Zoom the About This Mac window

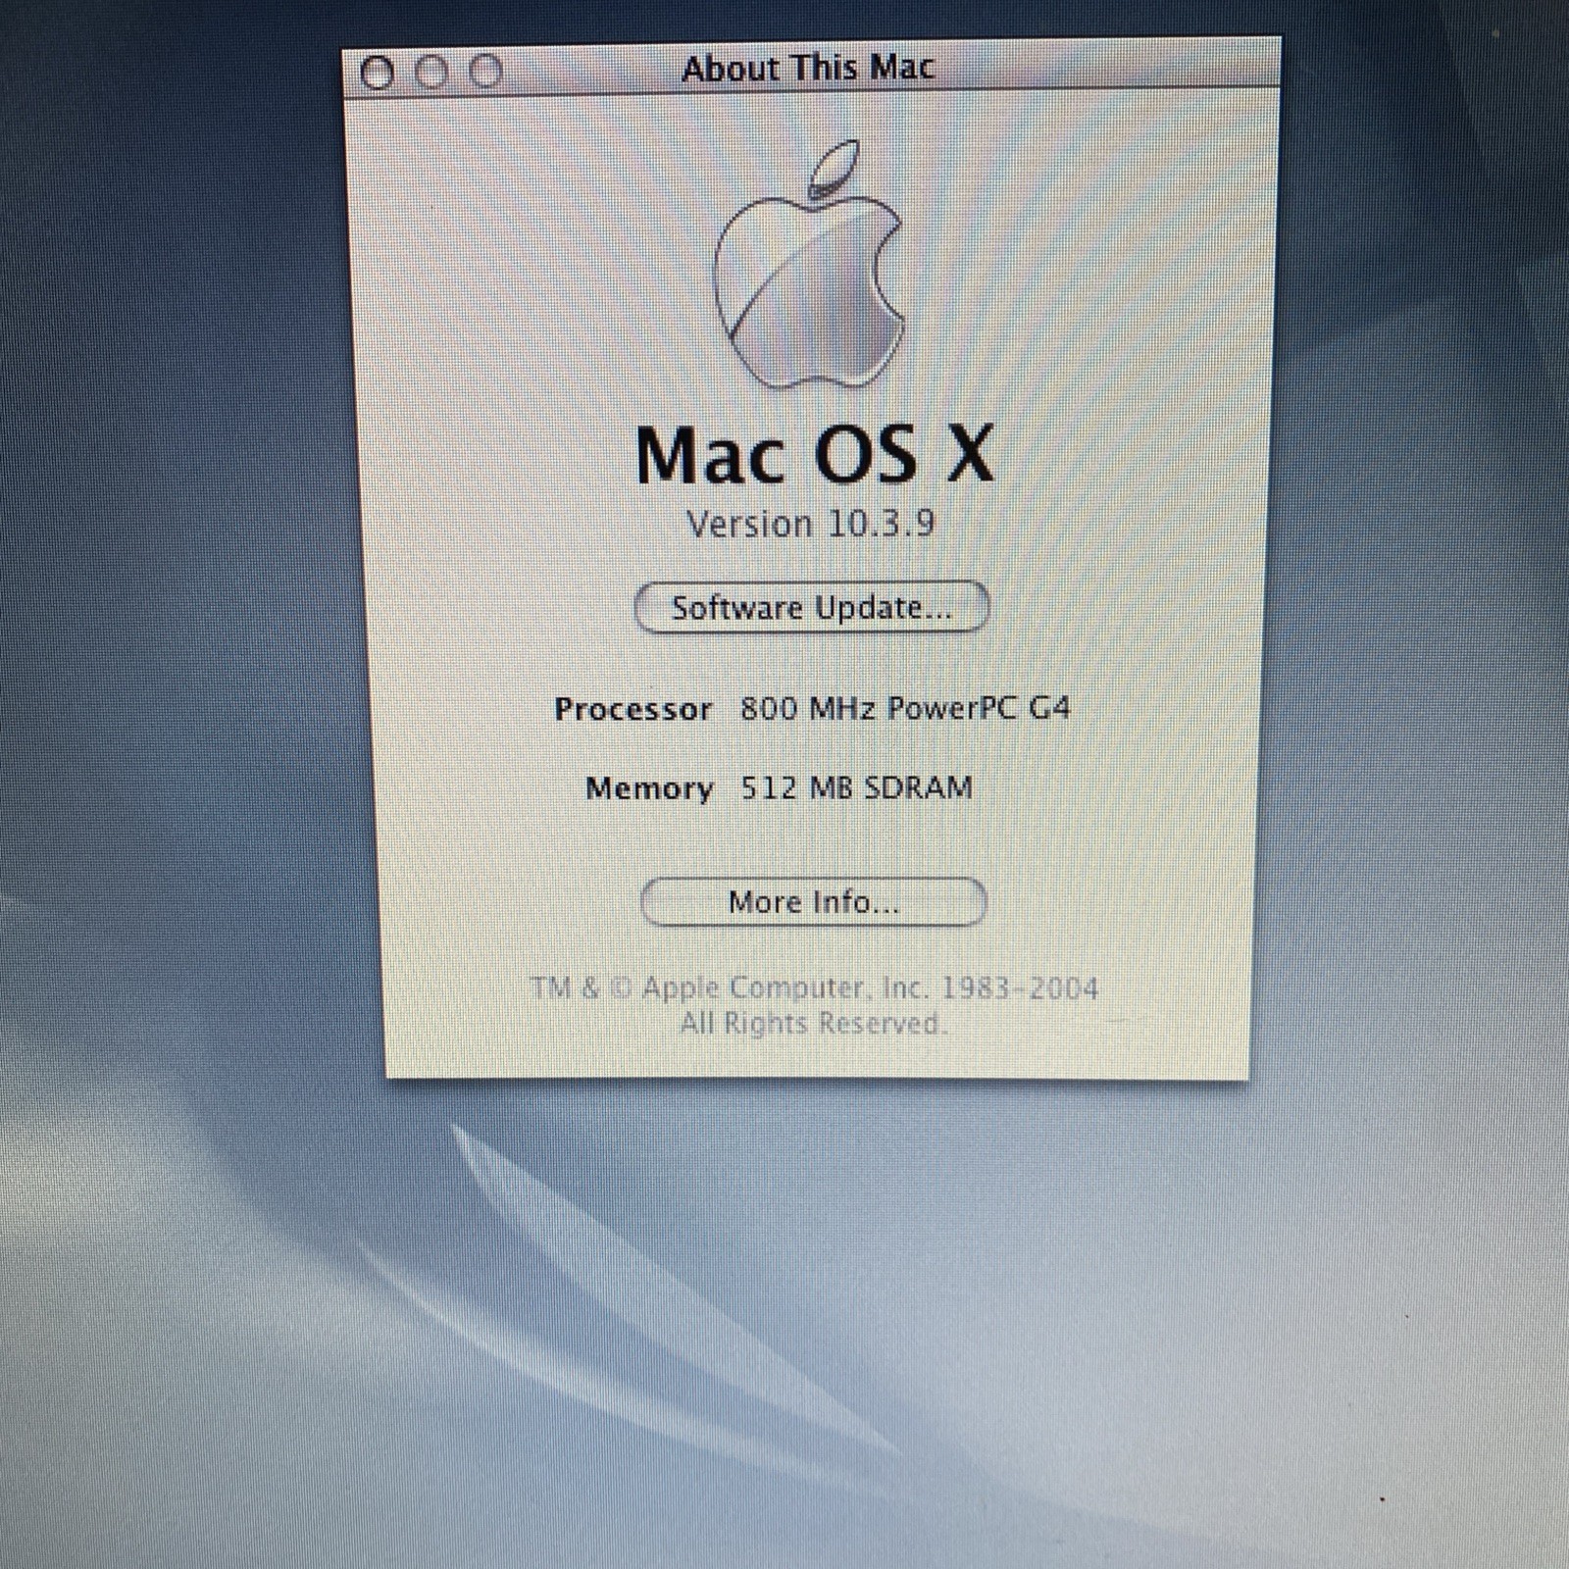(485, 72)
